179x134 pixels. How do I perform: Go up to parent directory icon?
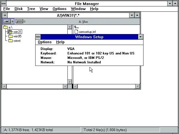[76, 27]
